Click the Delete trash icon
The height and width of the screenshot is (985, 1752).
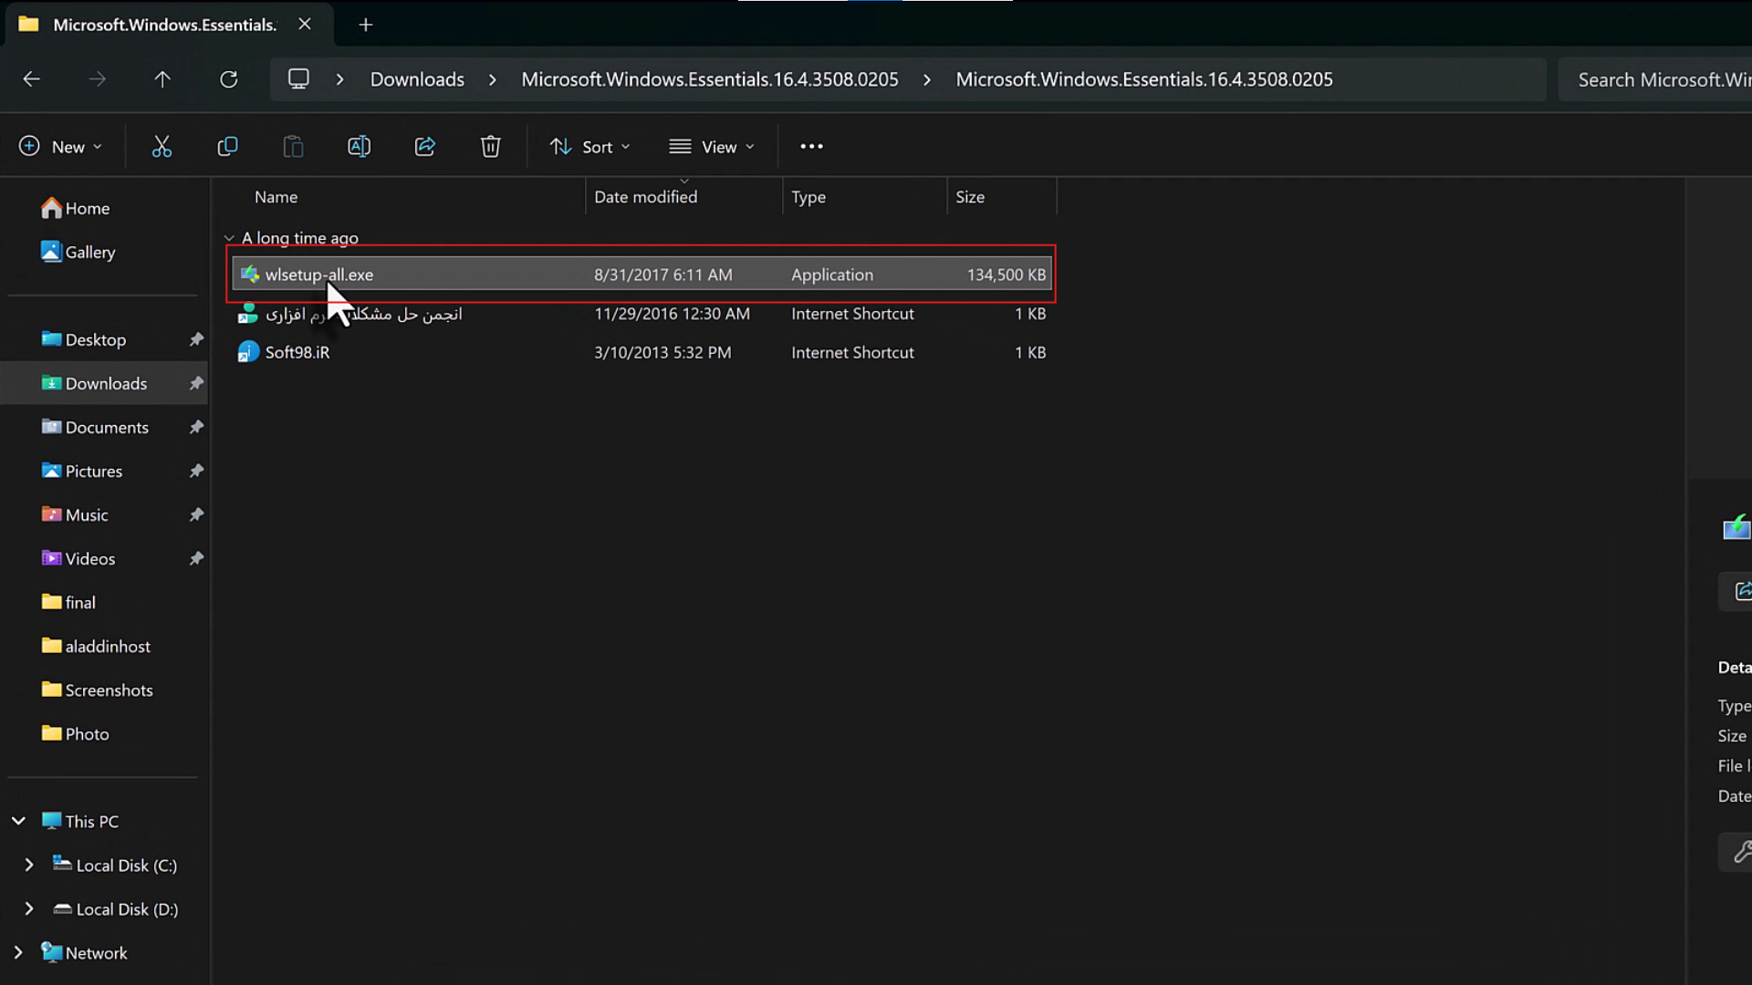tap(490, 146)
